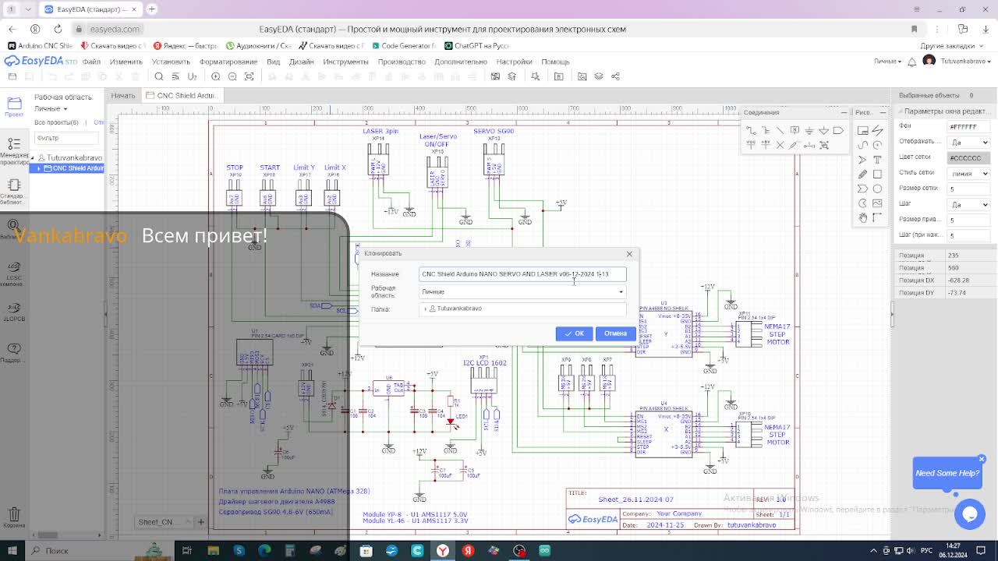Click the Отмена button in dialog
The image size is (998, 561).
615,333
